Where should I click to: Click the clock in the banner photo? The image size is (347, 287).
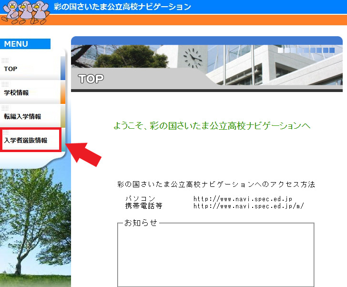pyautogui.click(x=193, y=58)
